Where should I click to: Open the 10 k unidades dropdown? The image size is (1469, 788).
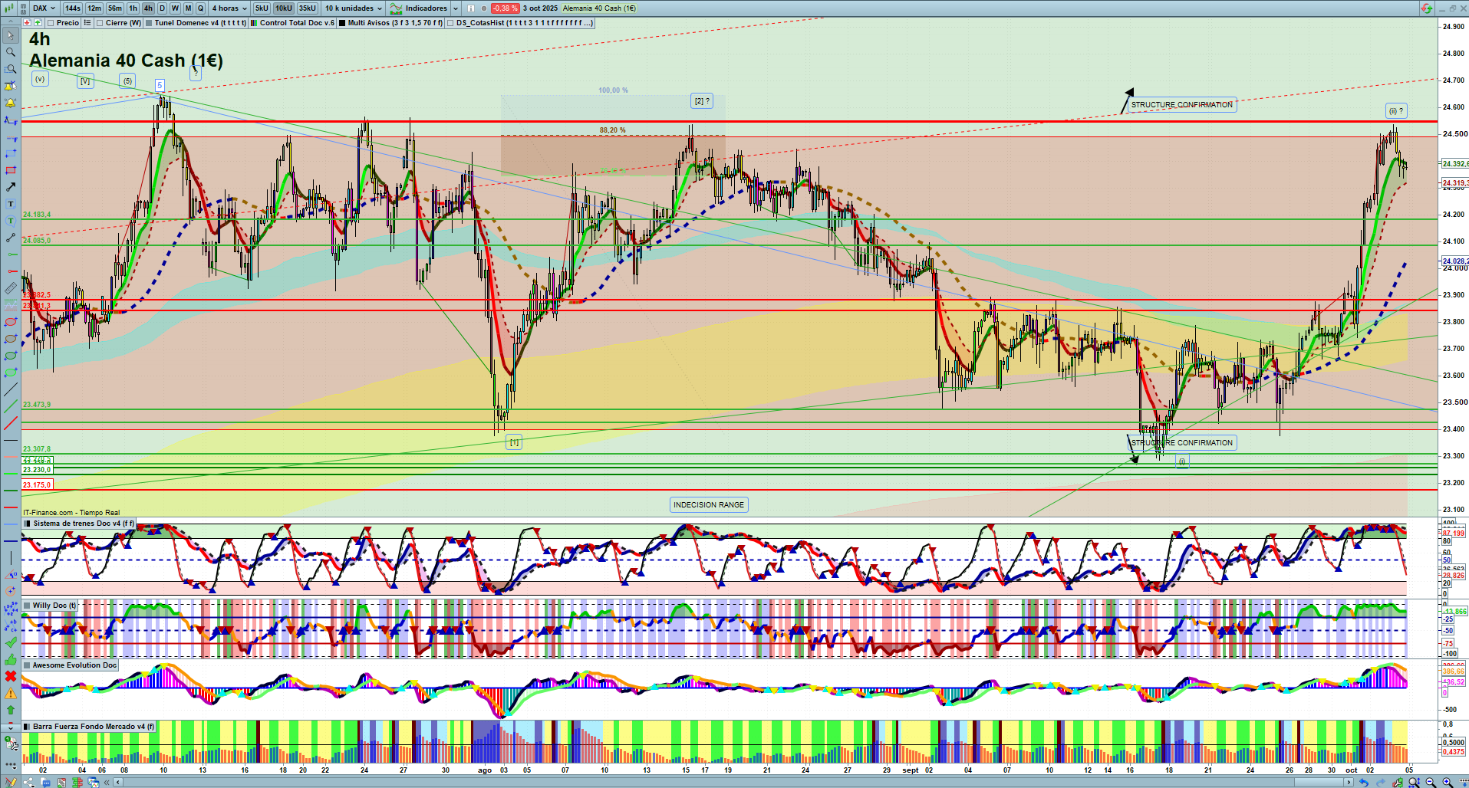[353, 8]
